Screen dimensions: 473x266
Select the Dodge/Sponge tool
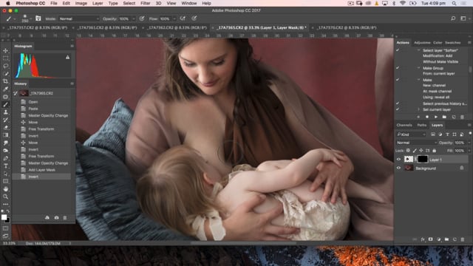5,151
